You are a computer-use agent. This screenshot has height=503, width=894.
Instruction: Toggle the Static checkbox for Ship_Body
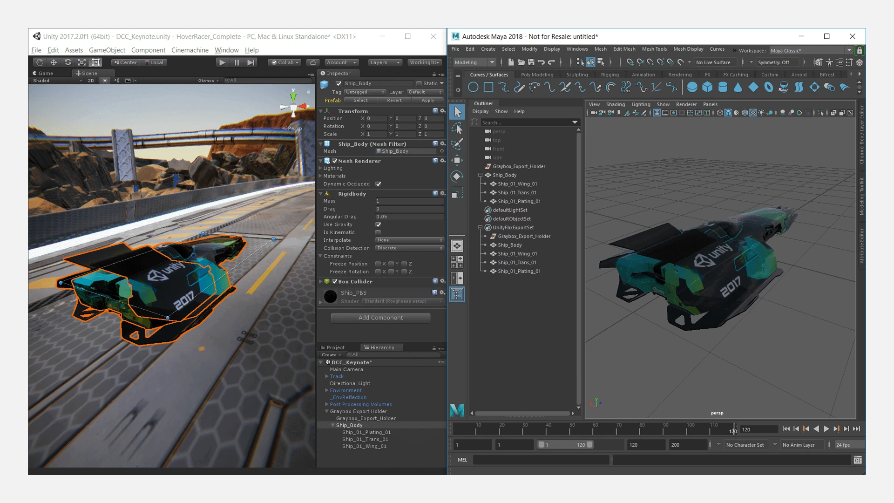[419, 83]
